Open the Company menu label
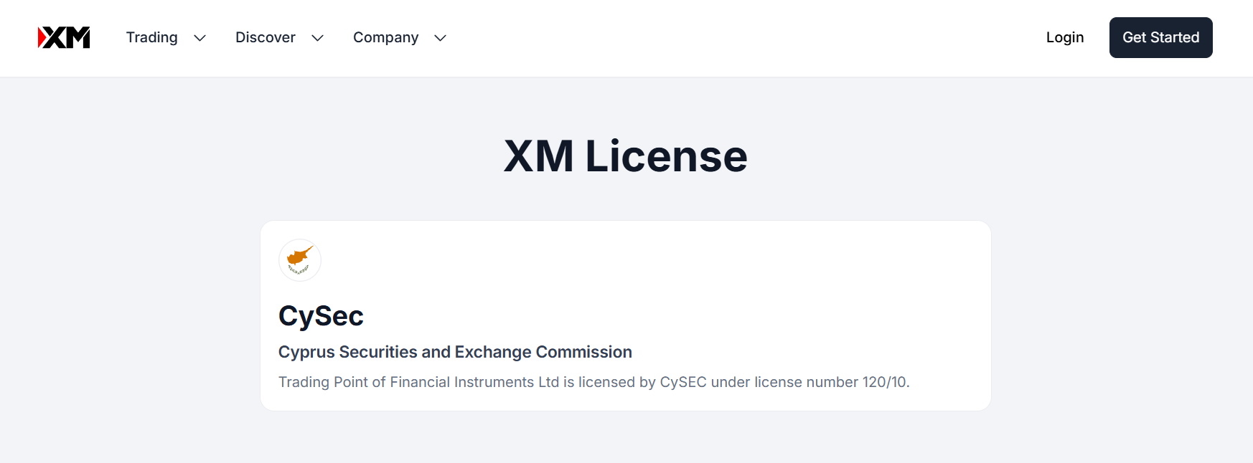1253x463 pixels. (x=385, y=37)
